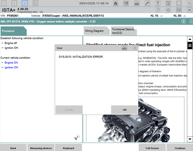Go to the home screen icon
The height and width of the screenshot is (151, 193).
click(115, 3)
